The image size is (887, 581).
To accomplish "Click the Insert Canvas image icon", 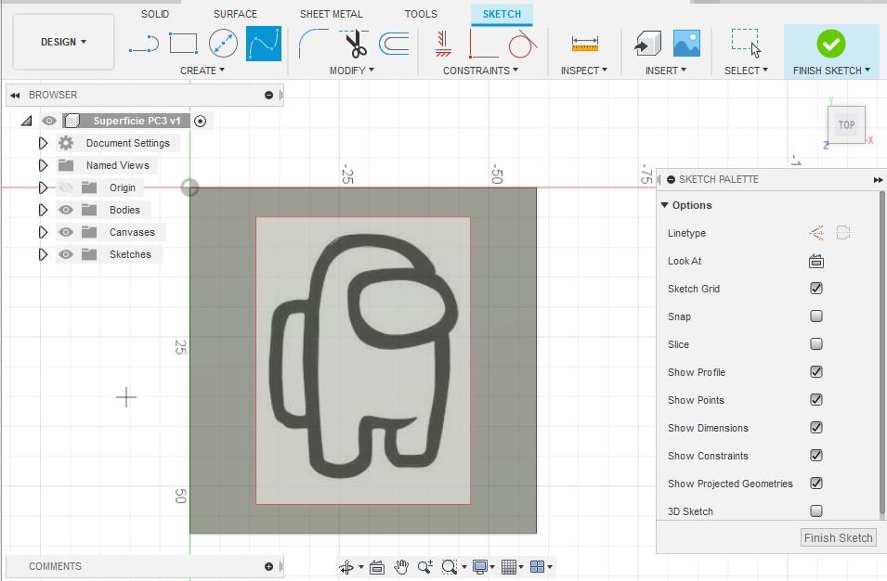I will tap(686, 44).
